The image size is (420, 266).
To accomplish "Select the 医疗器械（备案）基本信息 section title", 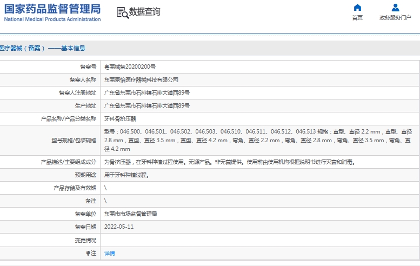I will [x=42, y=48].
